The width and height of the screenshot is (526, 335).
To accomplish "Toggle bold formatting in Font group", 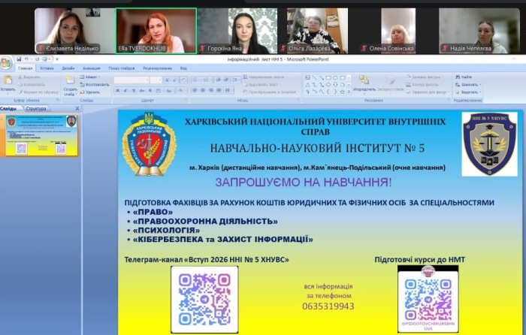I will pos(117,92).
